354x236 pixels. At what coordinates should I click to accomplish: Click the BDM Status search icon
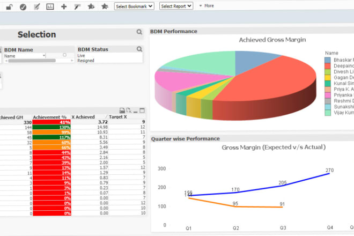pos(139,49)
